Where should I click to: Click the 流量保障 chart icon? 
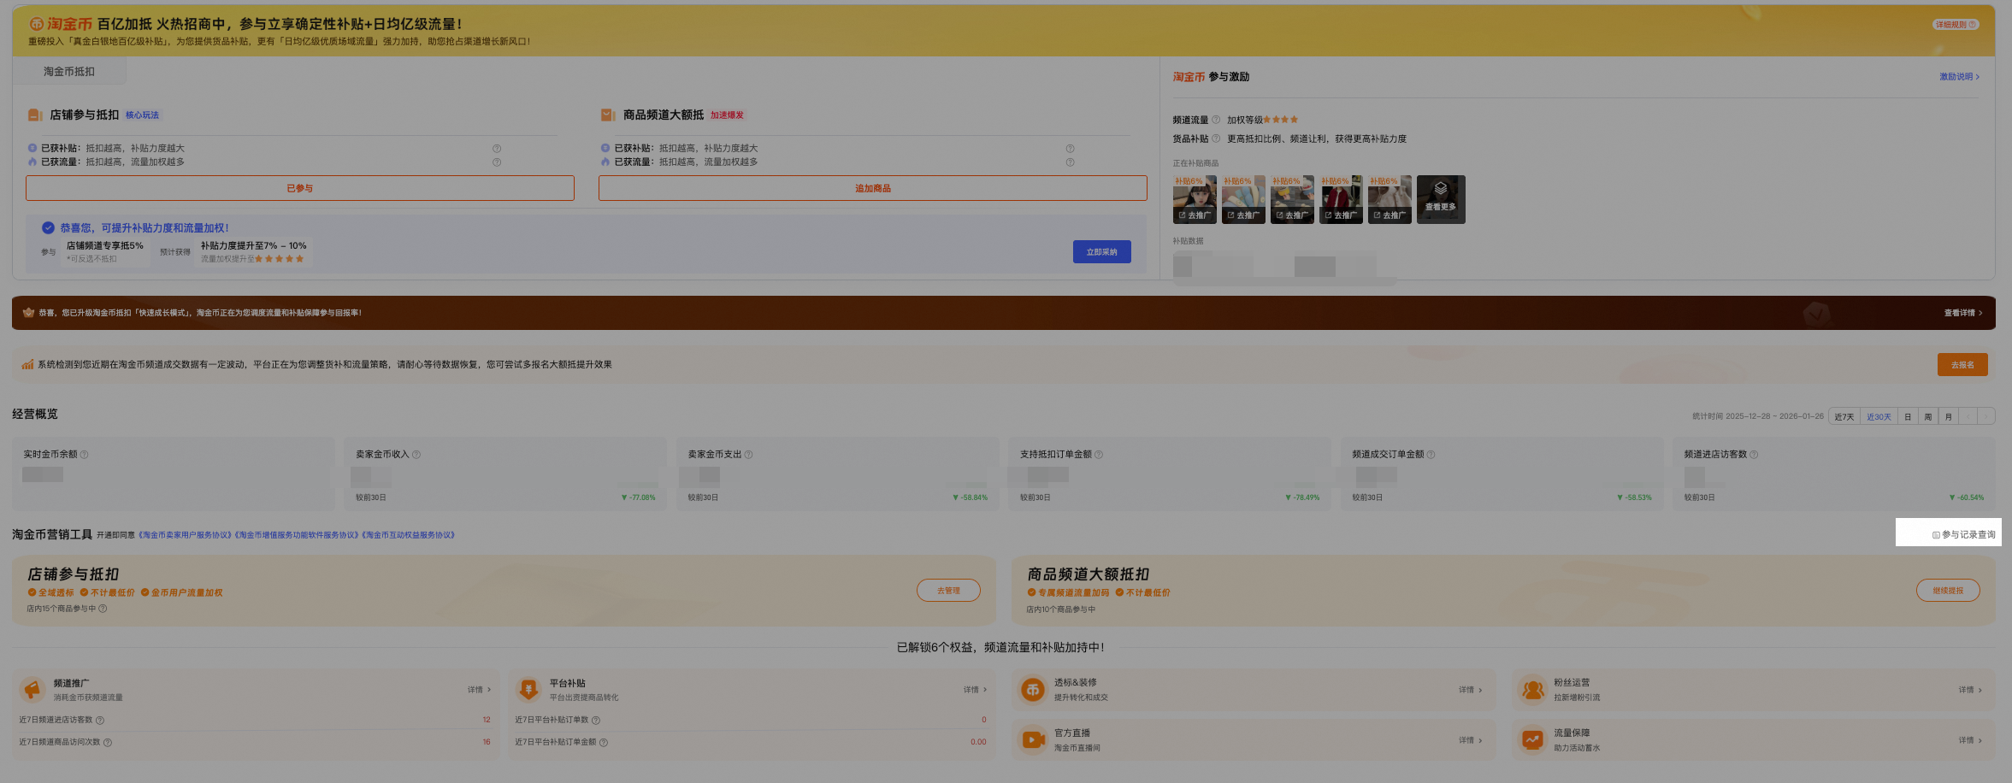pyautogui.click(x=1532, y=739)
